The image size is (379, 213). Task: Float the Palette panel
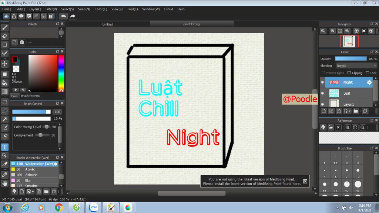point(57,24)
